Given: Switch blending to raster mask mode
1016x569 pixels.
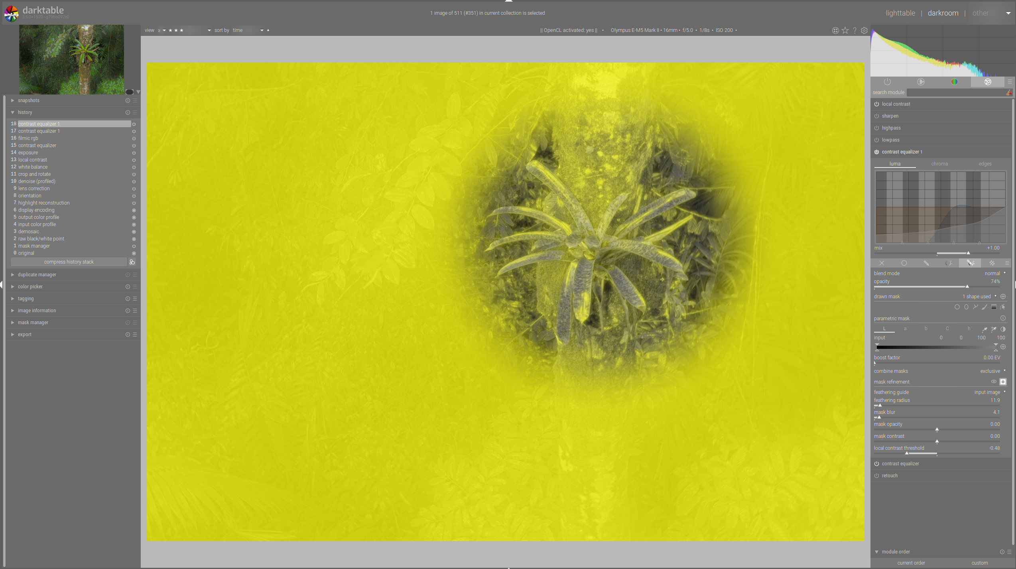Looking at the screenshot, I should click(x=992, y=263).
